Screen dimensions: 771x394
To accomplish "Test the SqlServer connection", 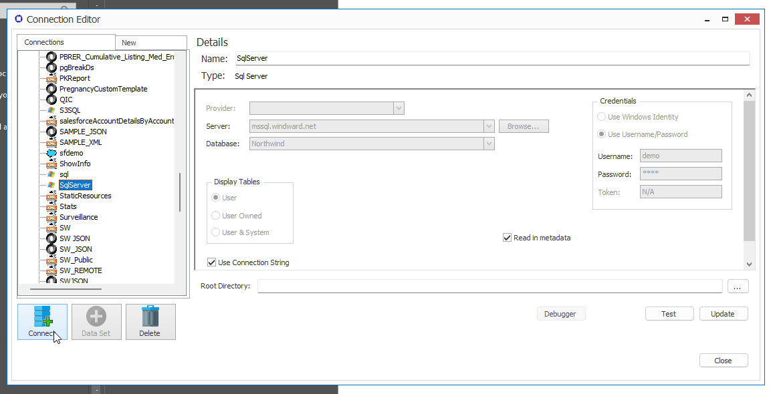I will point(669,314).
